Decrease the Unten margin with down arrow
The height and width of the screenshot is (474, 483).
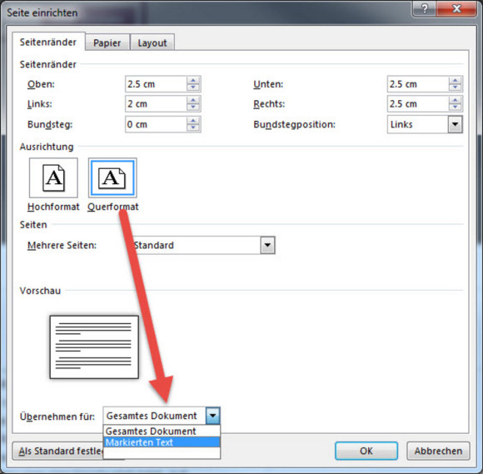455,87
